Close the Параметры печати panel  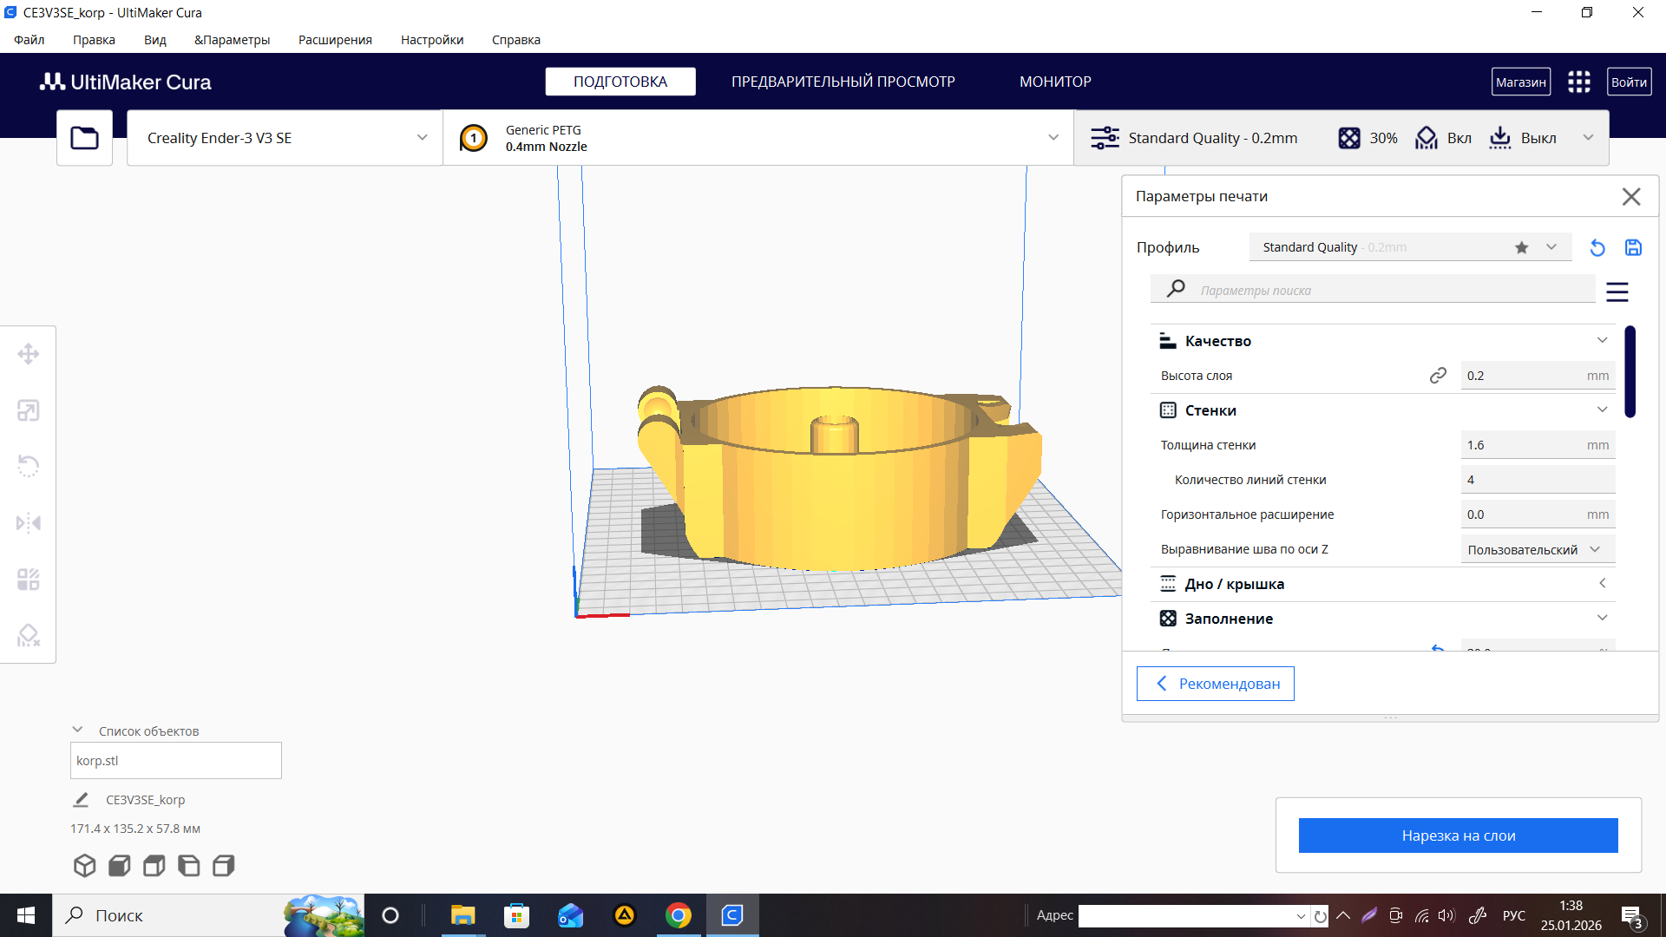(x=1631, y=197)
